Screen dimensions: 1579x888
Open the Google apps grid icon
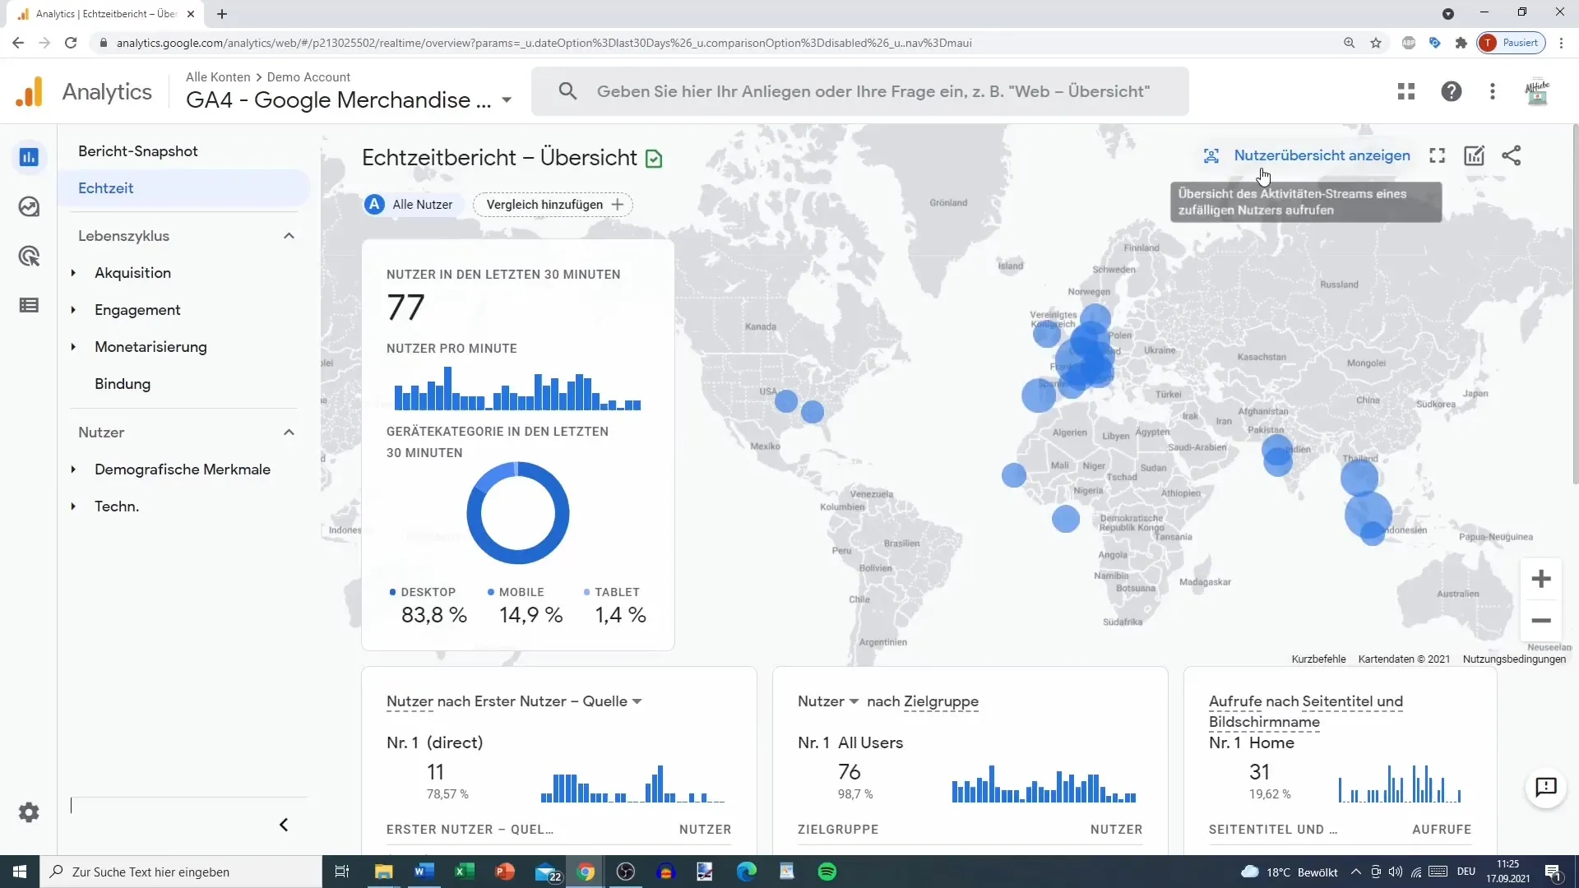click(1406, 91)
